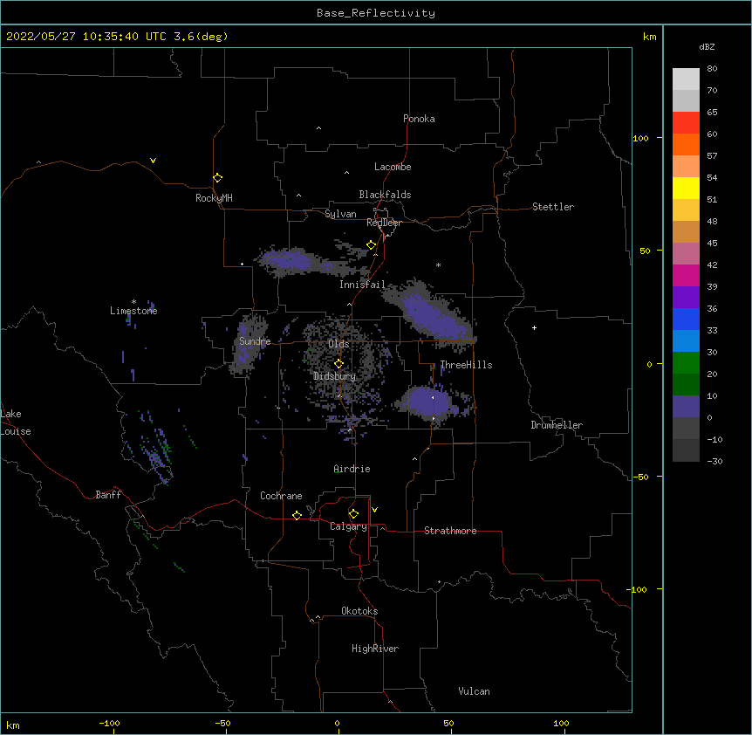Pick the yellow 51-54 dBZ color swatch
The height and width of the screenshot is (735, 752).
686,188
